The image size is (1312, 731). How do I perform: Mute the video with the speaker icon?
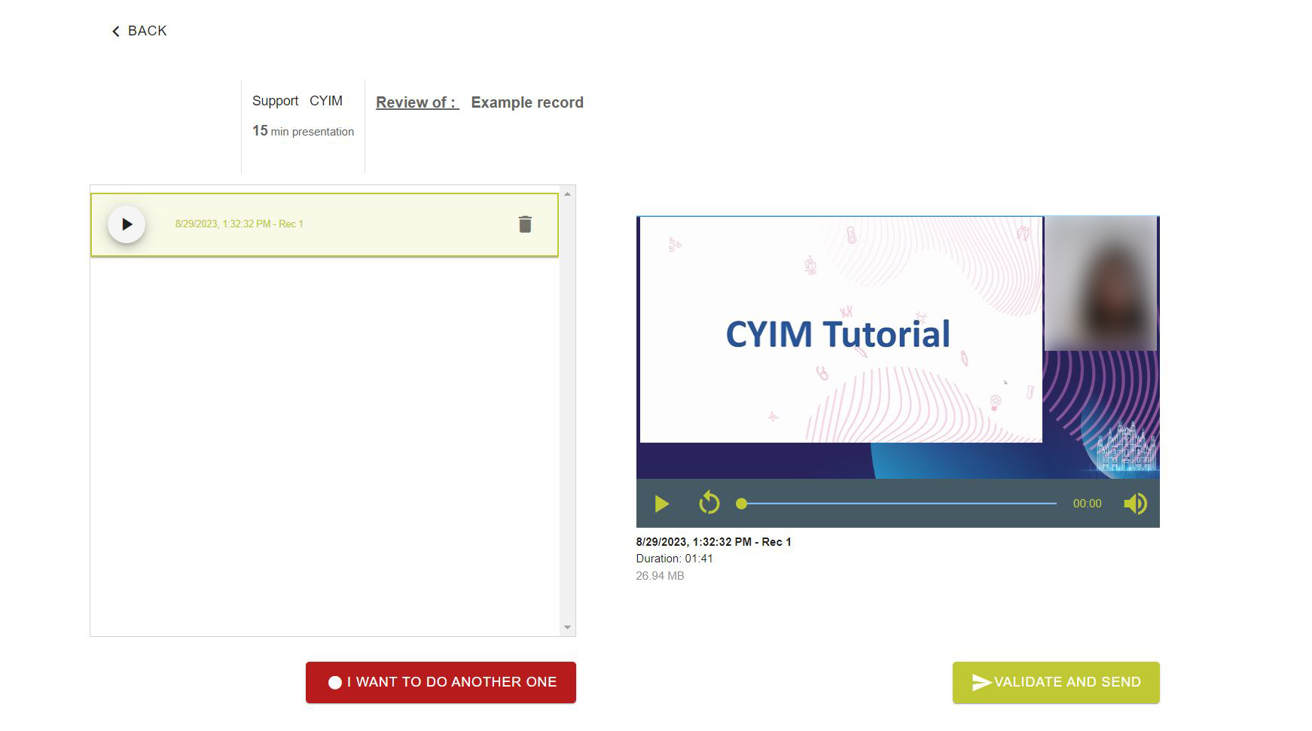pos(1135,504)
